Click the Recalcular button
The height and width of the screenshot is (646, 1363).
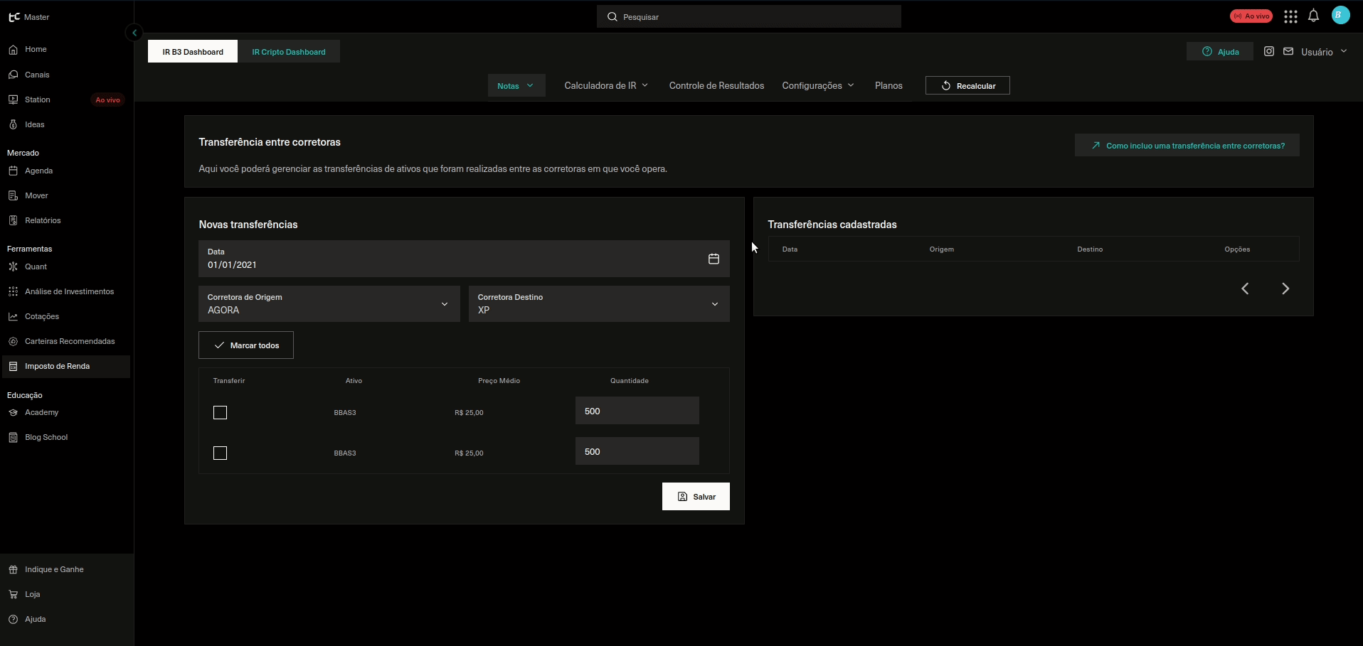967,85
